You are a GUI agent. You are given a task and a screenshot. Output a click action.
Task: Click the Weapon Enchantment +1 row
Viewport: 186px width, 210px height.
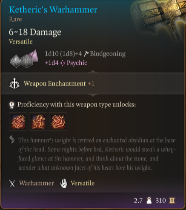coord(93,83)
